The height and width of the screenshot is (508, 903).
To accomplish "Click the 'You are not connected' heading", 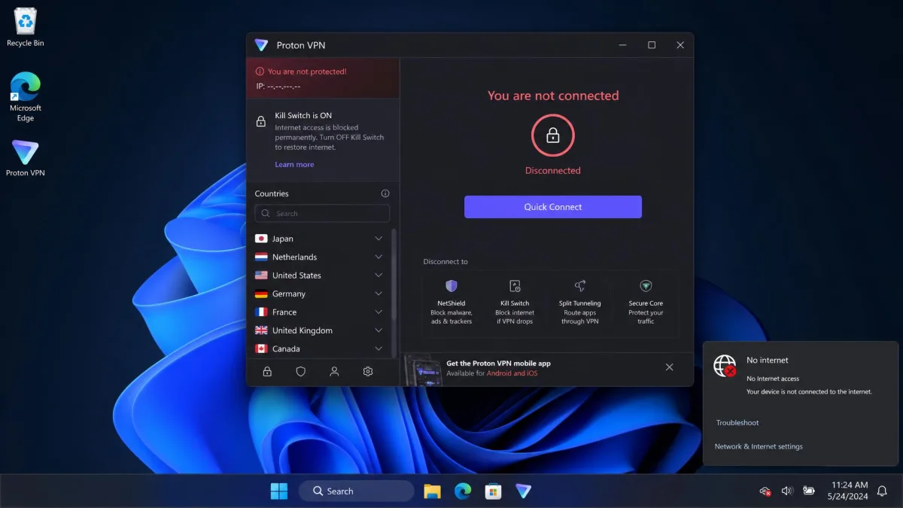I will point(553,96).
